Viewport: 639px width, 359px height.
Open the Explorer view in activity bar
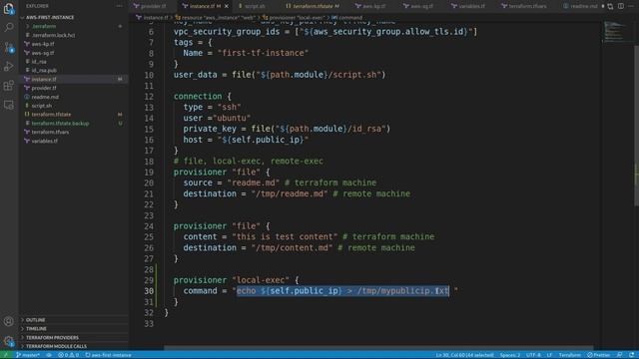pyautogui.click(x=9, y=8)
